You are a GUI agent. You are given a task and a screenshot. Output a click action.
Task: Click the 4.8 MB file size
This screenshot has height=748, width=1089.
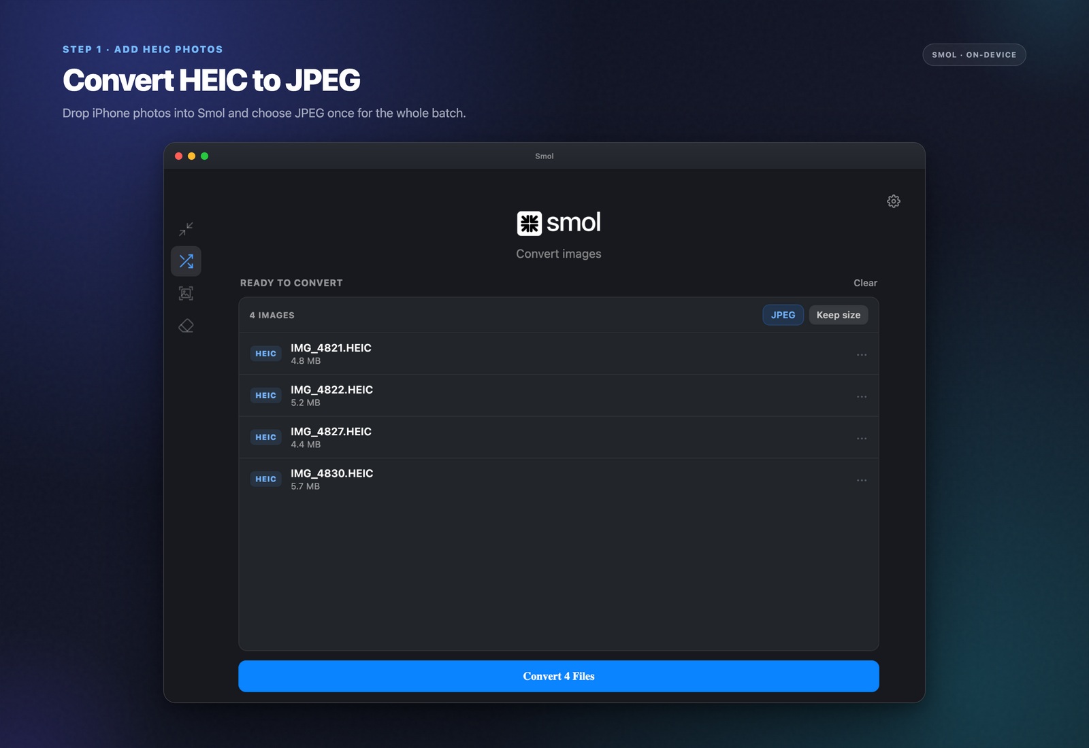coord(306,361)
